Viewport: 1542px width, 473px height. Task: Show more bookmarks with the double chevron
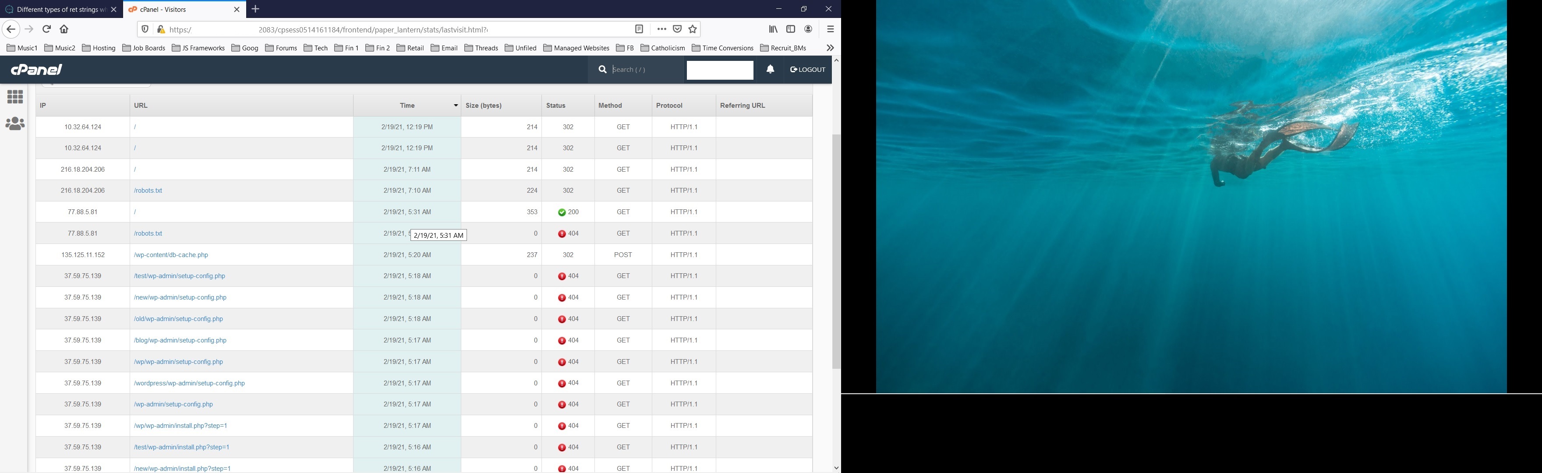point(830,48)
